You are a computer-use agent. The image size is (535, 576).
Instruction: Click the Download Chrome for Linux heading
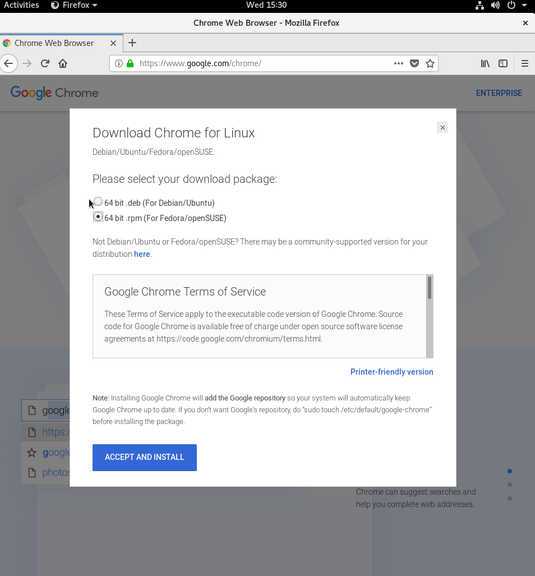point(174,133)
